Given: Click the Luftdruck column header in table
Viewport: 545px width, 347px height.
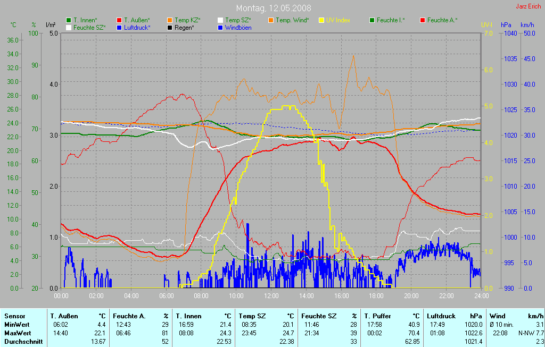Looking at the screenshot, I should [441, 316].
